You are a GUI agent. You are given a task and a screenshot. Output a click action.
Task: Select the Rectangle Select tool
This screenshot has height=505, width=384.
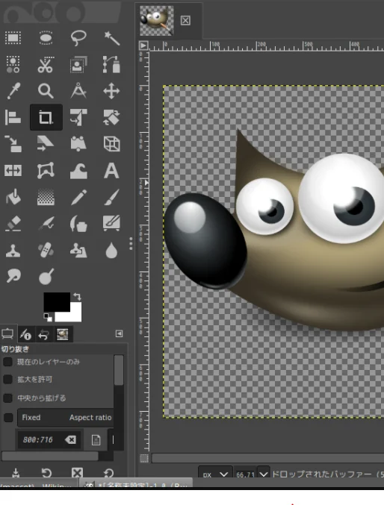click(13, 38)
